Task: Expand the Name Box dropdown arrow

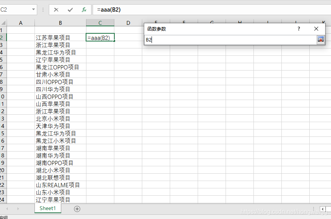Action: (33, 10)
